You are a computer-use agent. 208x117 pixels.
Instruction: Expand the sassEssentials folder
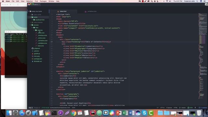[32, 20]
